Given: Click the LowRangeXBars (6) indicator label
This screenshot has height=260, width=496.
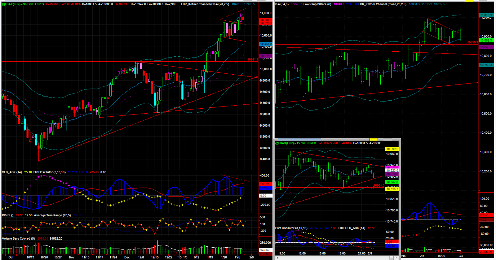Looking at the screenshot, I should [317, 4].
